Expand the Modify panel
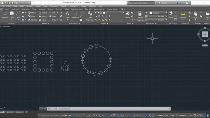The image size is (210, 118). click(46, 23)
